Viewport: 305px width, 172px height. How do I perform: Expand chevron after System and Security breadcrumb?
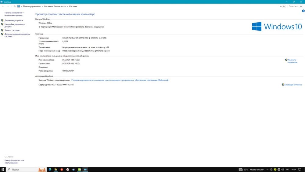click(67, 6)
